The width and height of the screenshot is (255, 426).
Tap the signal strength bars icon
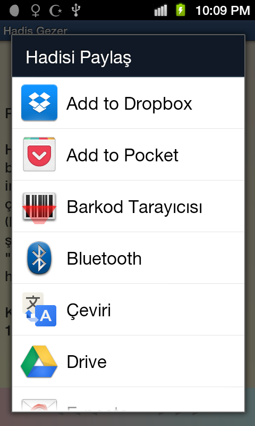click(160, 11)
